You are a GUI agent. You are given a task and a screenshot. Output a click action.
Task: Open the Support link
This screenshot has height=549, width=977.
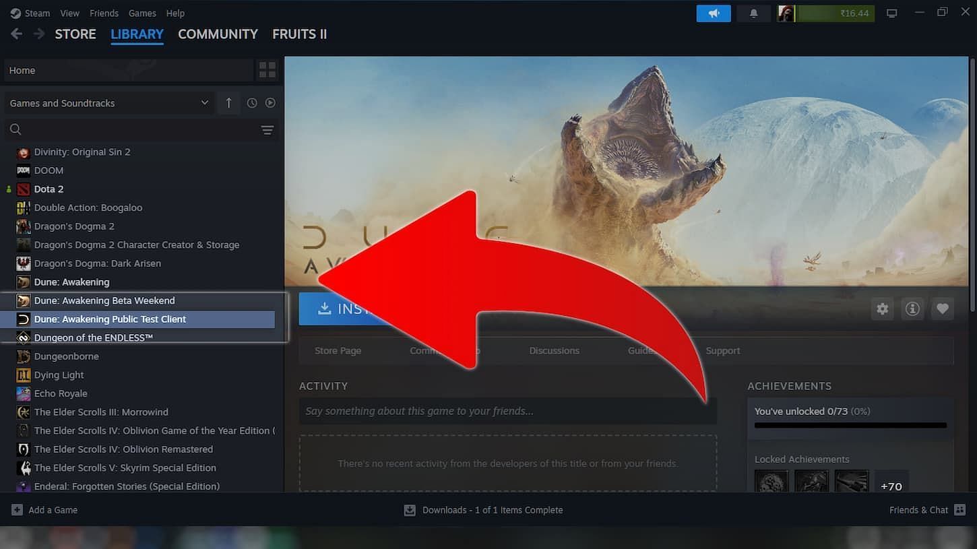(723, 351)
